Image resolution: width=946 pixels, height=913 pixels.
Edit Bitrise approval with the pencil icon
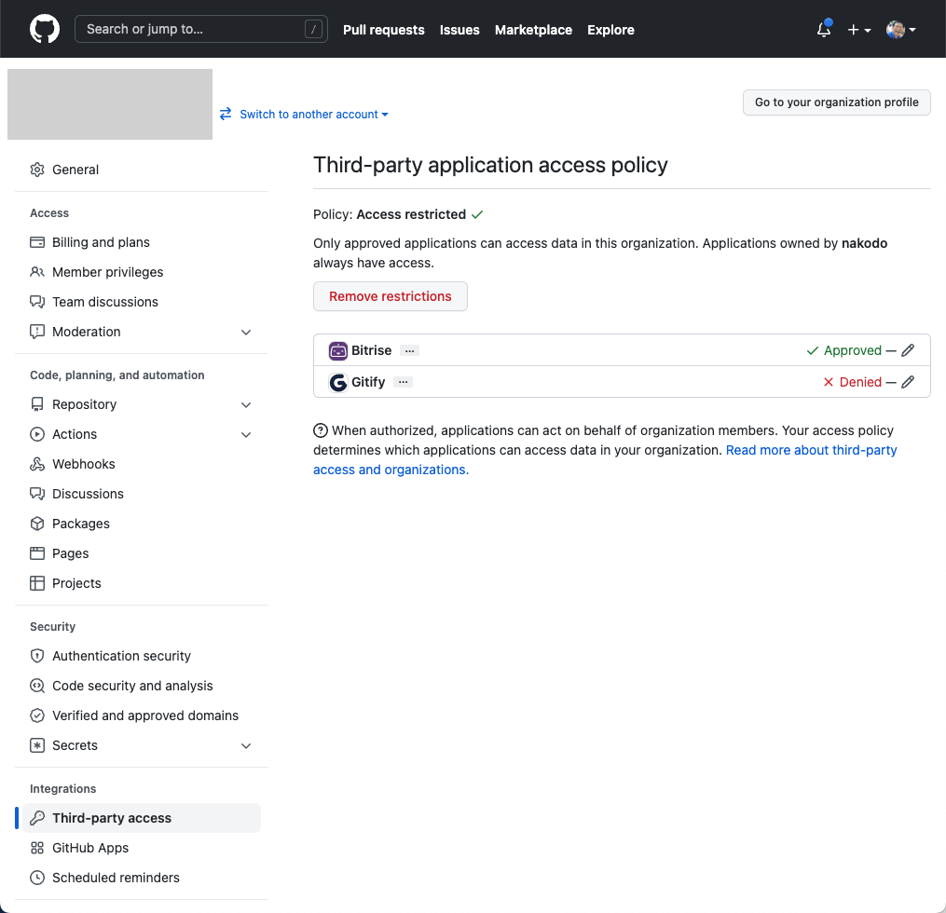[908, 350]
